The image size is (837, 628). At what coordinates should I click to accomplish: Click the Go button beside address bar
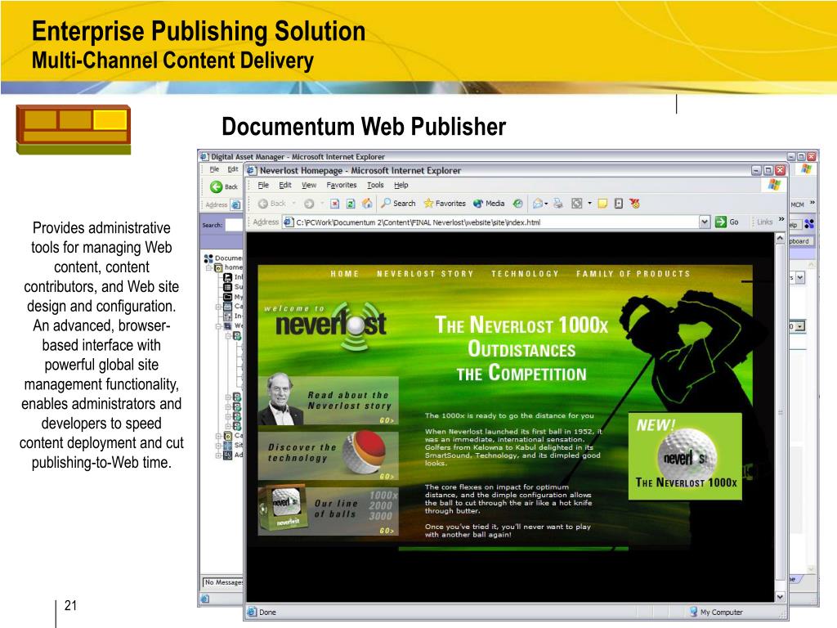click(x=727, y=222)
